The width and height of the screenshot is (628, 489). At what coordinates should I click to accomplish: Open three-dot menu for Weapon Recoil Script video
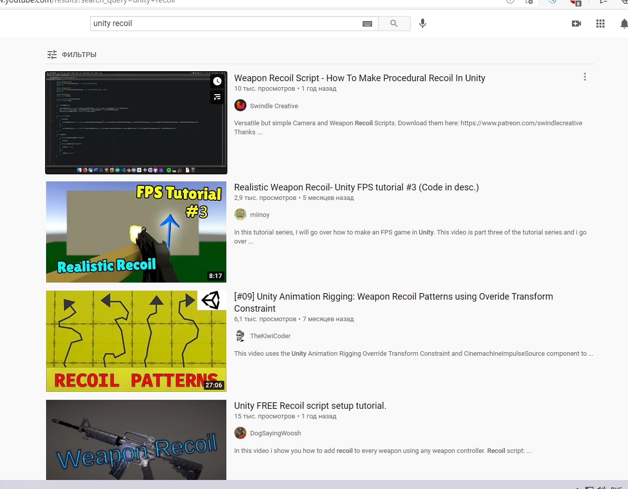[x=584, y=77]
